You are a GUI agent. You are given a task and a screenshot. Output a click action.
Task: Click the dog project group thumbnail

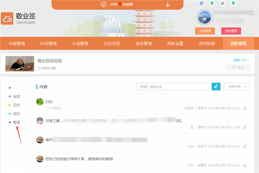20,63
